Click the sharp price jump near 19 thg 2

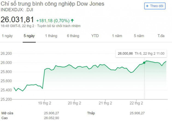tap(44, 79)
